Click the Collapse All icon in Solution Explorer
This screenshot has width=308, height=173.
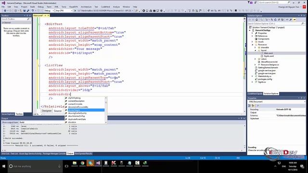279,20
